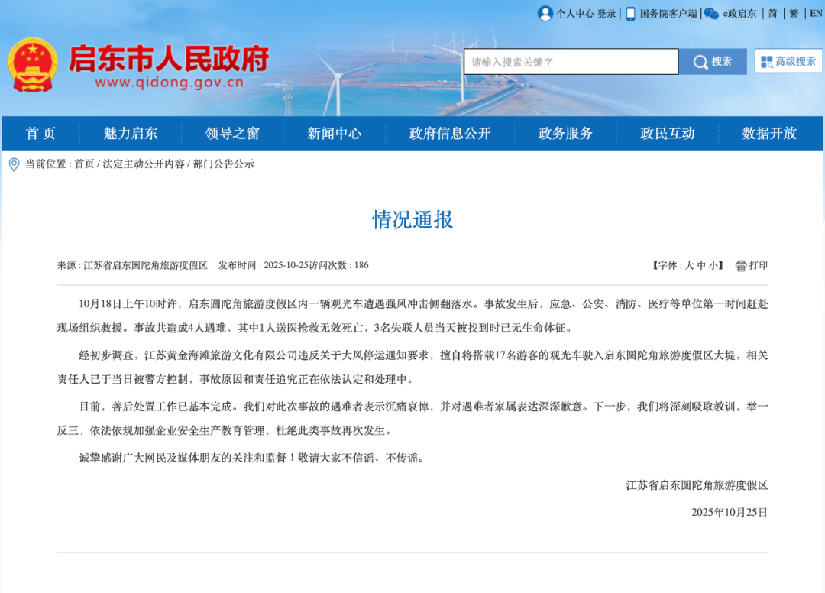Click the signature 江苏省启东圆陀角旅游度假区 at bottom

click(x=697, y=485)
